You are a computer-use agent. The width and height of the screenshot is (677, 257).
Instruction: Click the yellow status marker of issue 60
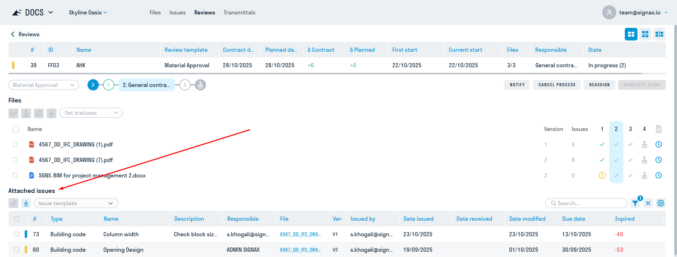tap(26, 250)
